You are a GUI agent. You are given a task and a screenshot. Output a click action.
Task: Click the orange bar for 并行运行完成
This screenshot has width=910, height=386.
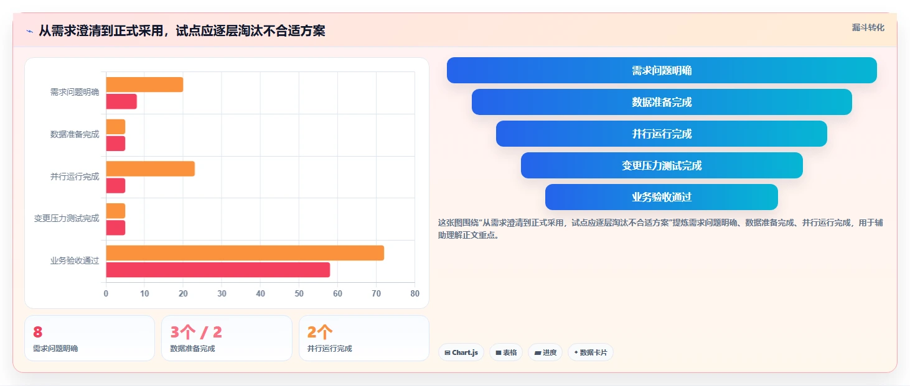click(151, 168)
